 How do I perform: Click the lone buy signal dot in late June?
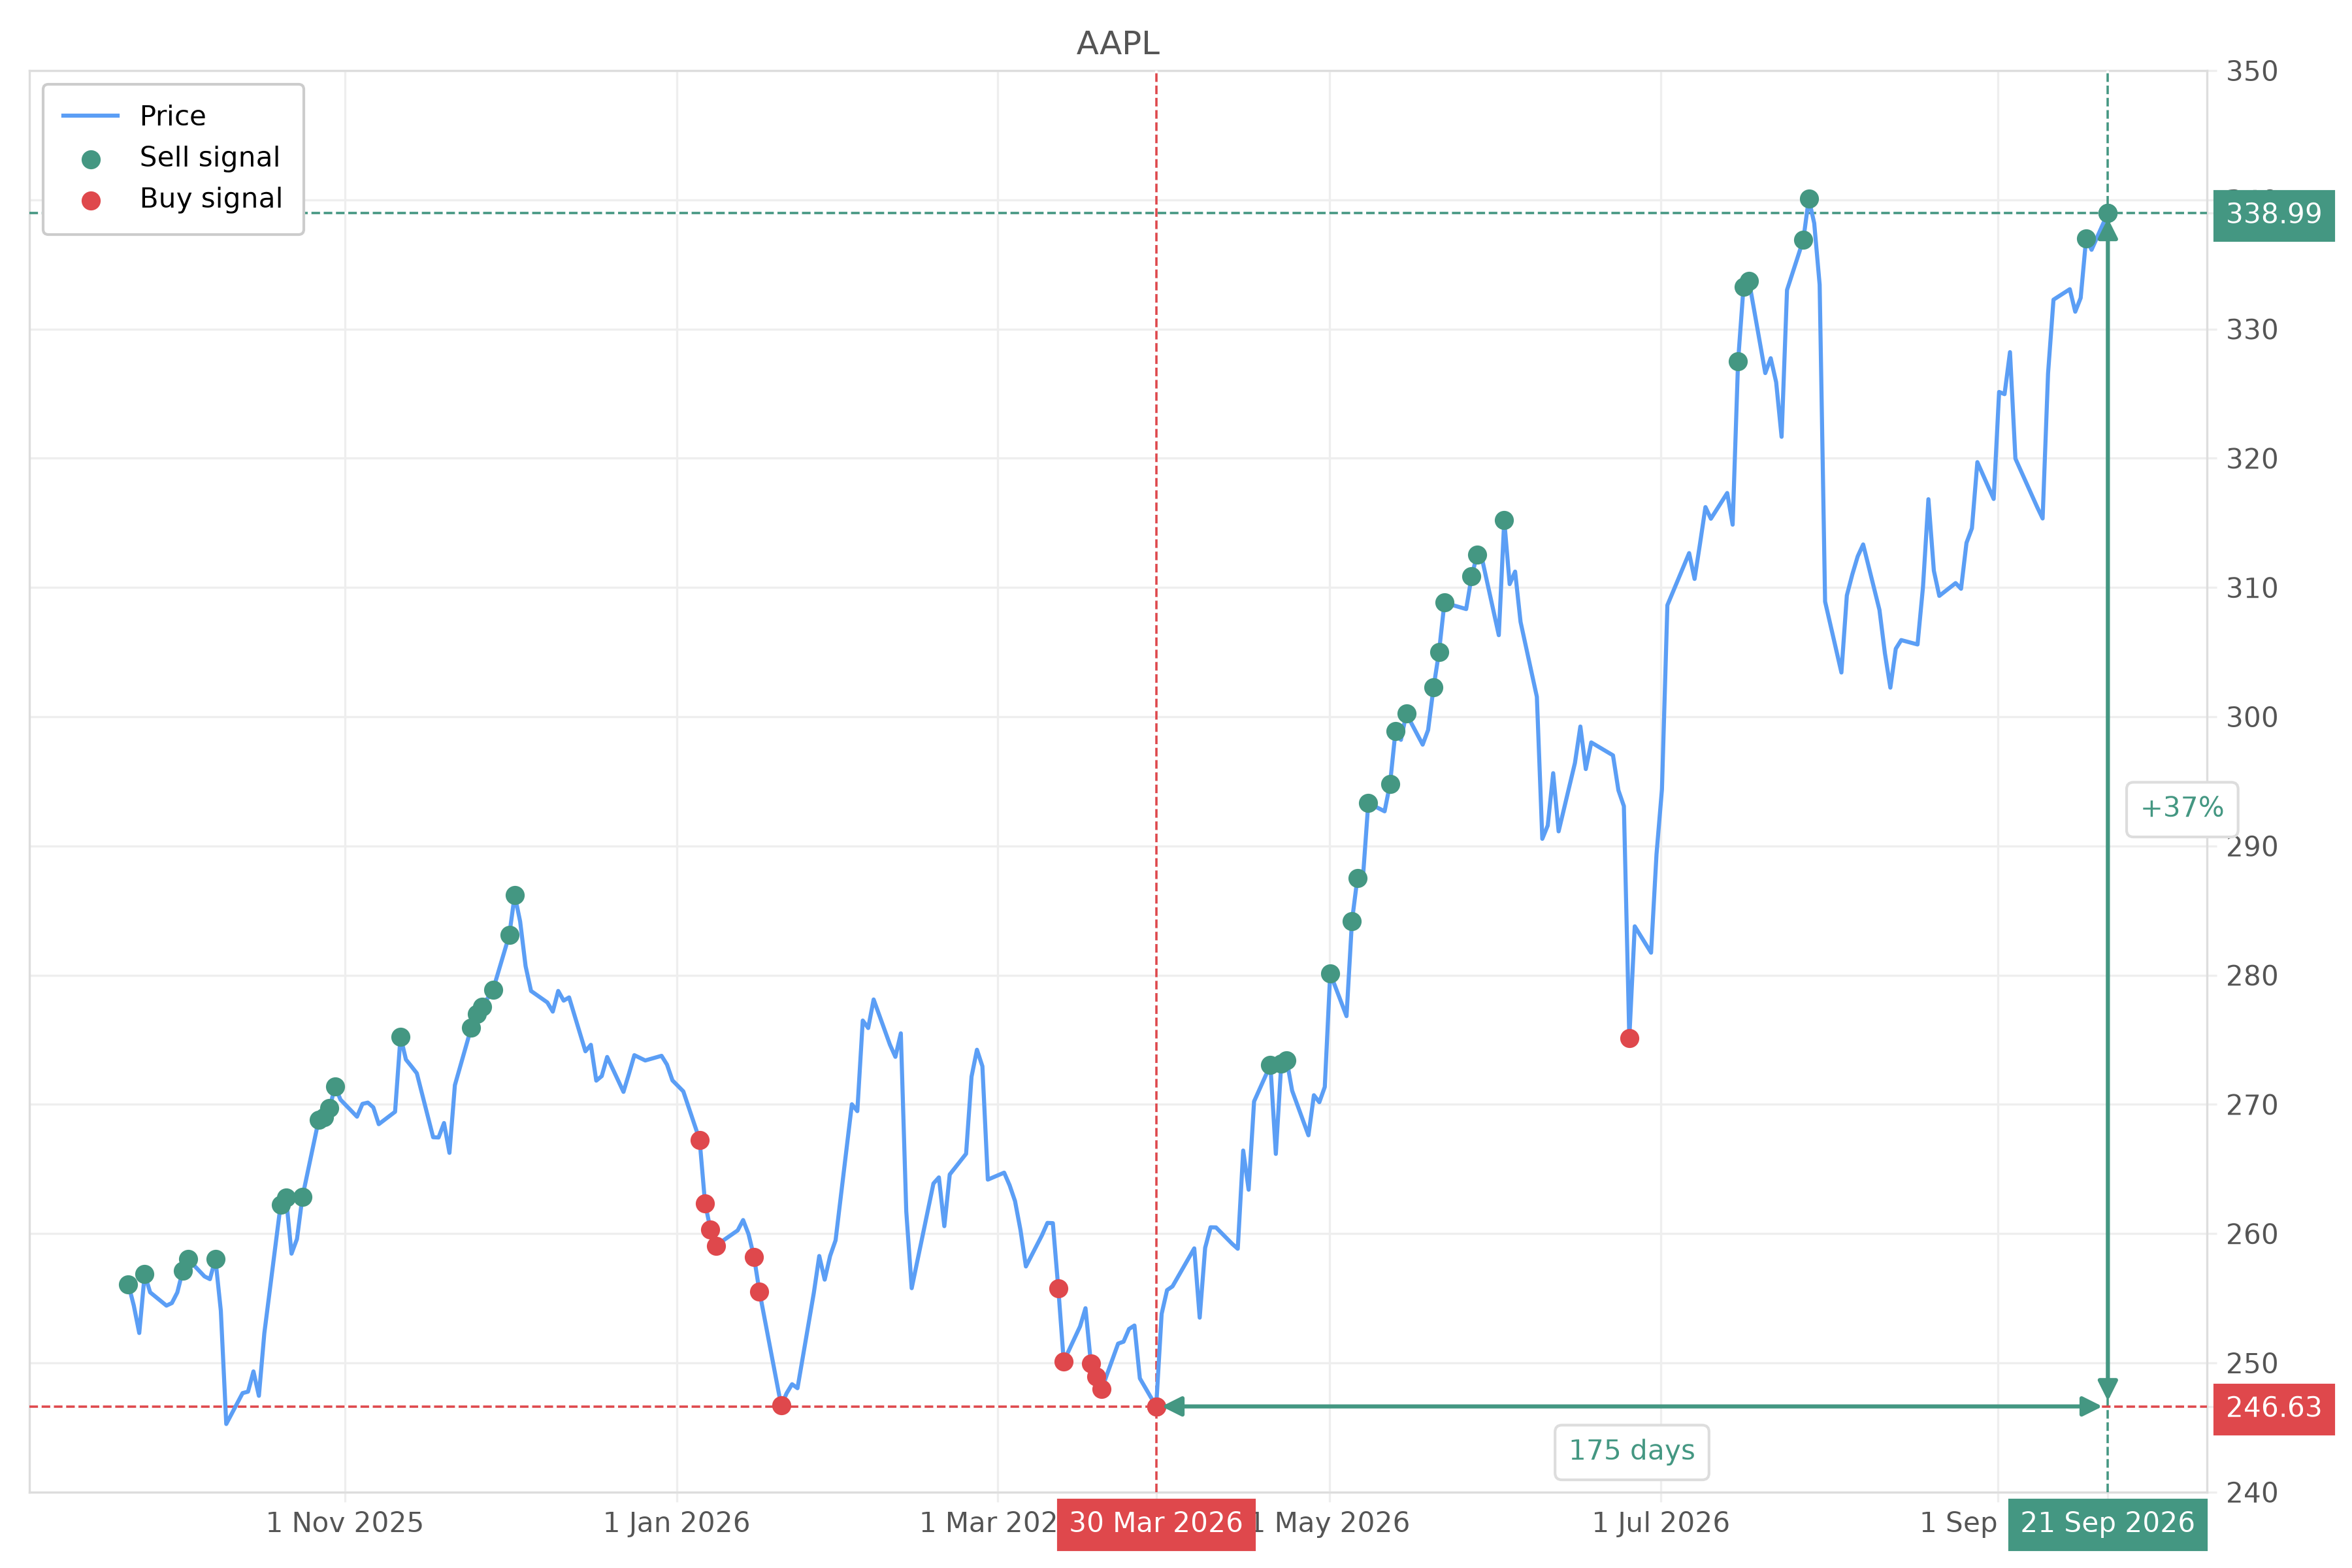1630,1039
